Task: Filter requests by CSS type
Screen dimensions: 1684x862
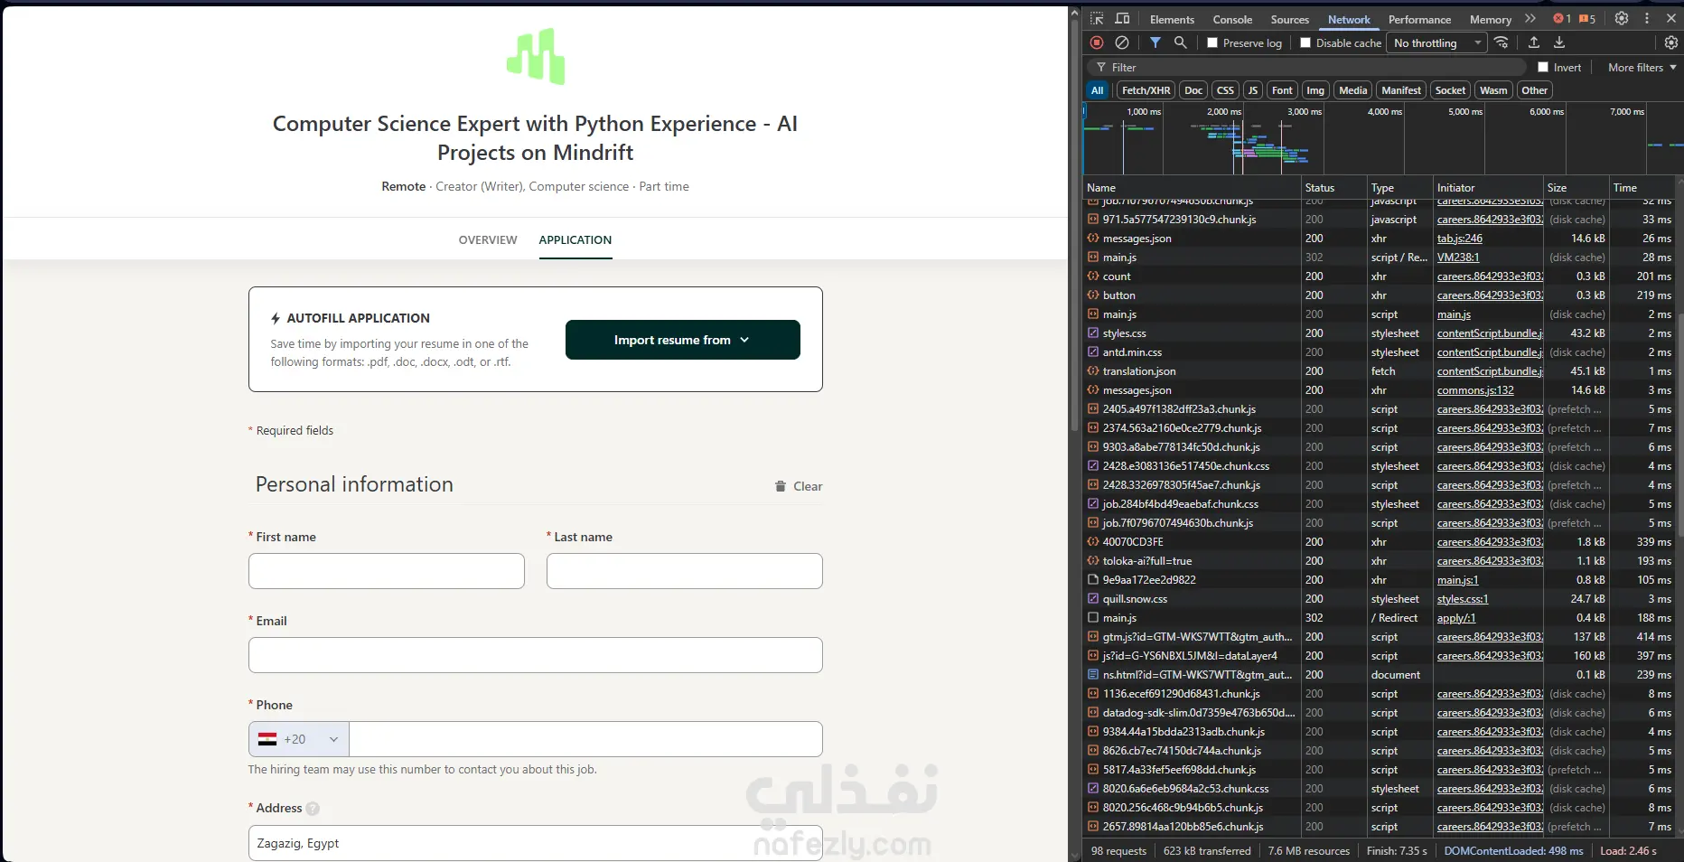Action: pyautogui.click(x=1225, y=90)
